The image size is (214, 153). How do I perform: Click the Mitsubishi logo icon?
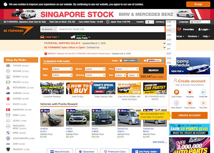8,88
